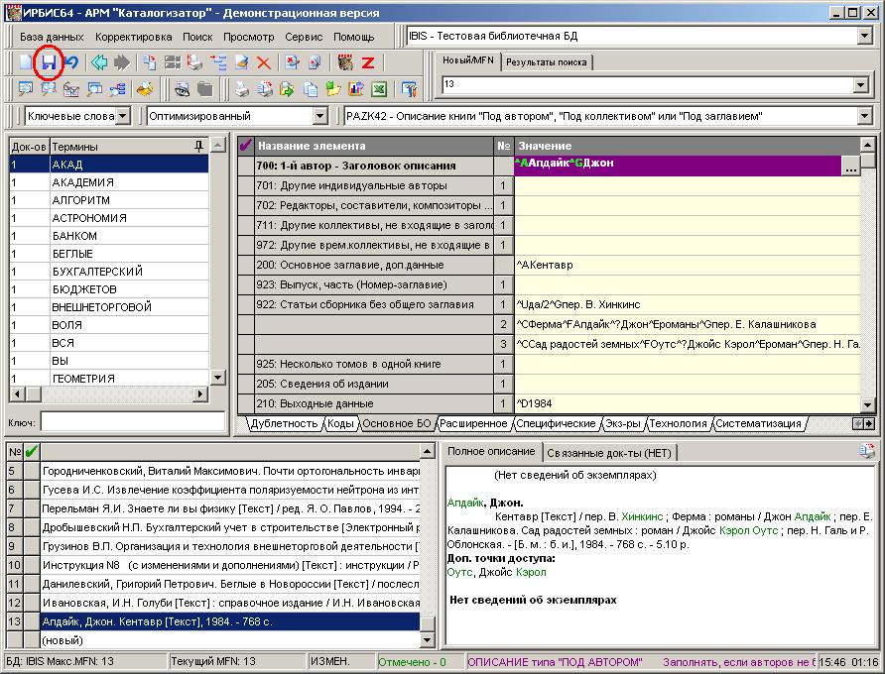
Task: Select the term АСТРОНОМИЯ in dictionary list
Action: 89,218
